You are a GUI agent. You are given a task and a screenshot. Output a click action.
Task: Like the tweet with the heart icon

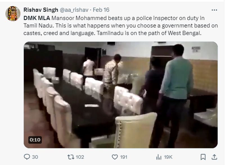click(x=114, y=157)
